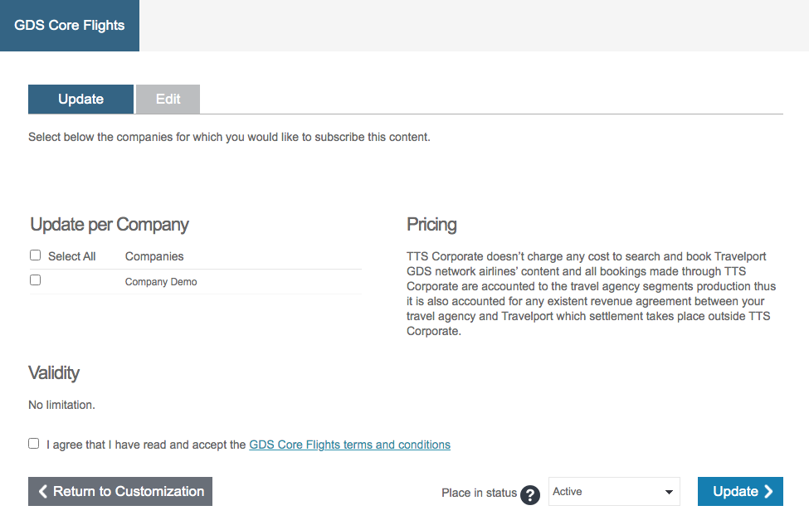Click the Company Demo company name
Image resolution: width=809 pixels, height=530 pixels.
[x=161, y=282]
